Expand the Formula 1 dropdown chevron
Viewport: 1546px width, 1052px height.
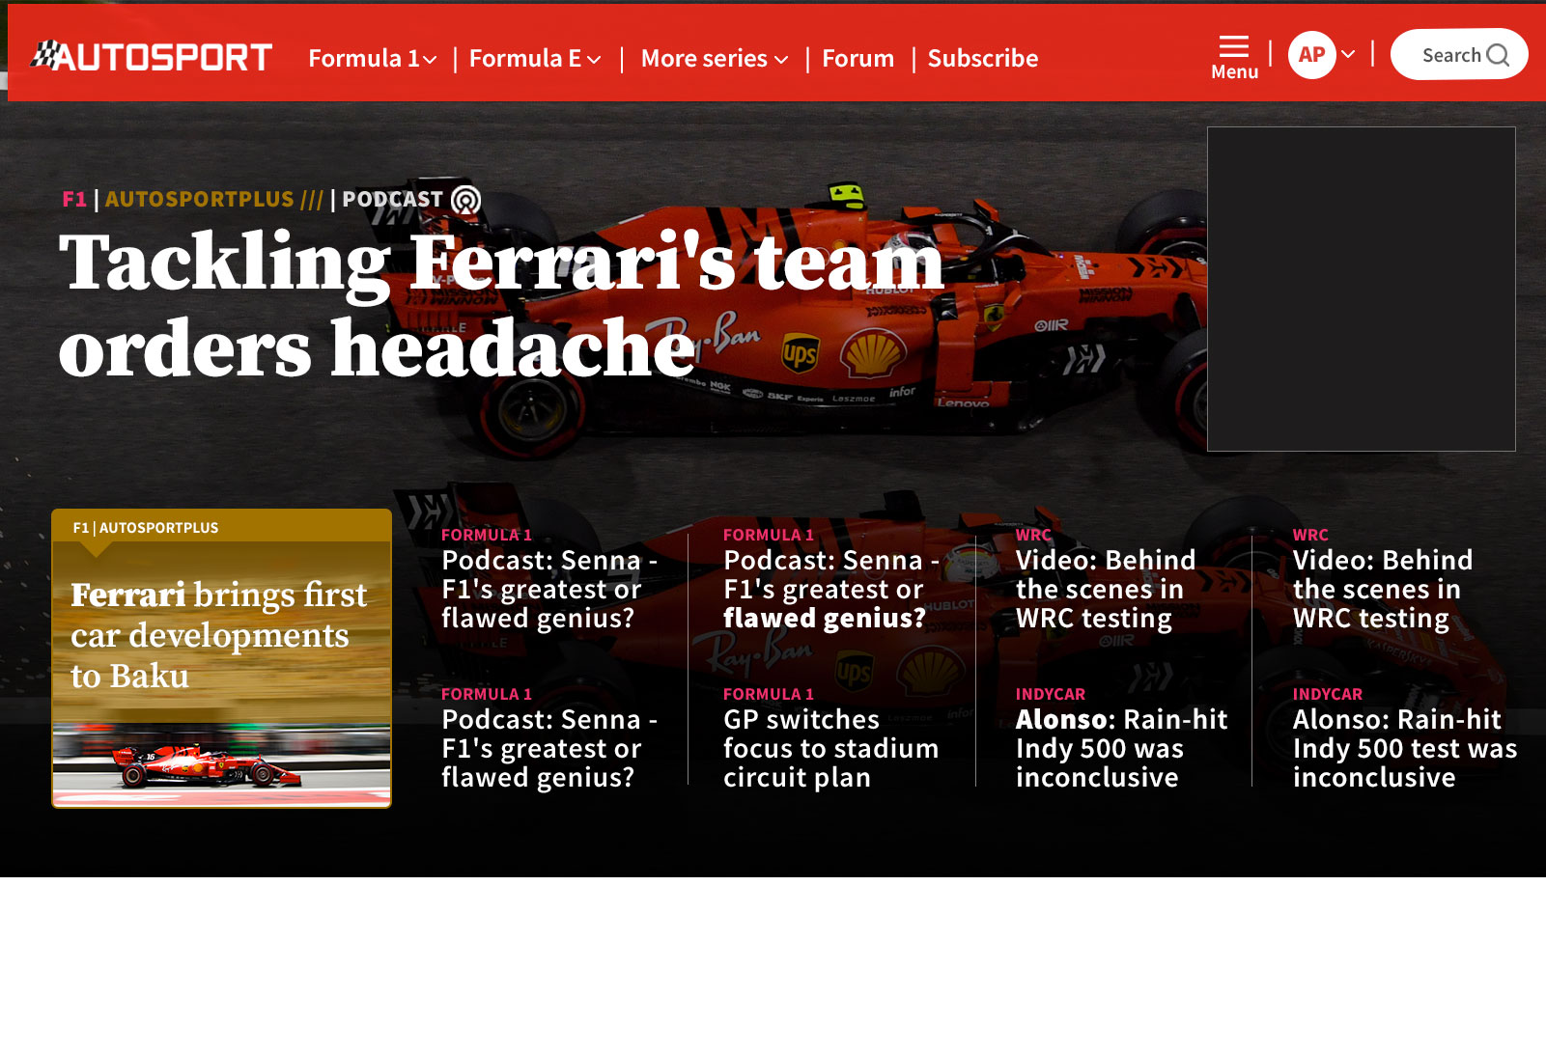click(x=430, y=60)
